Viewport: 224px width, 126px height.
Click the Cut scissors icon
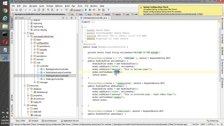(35, 10)
